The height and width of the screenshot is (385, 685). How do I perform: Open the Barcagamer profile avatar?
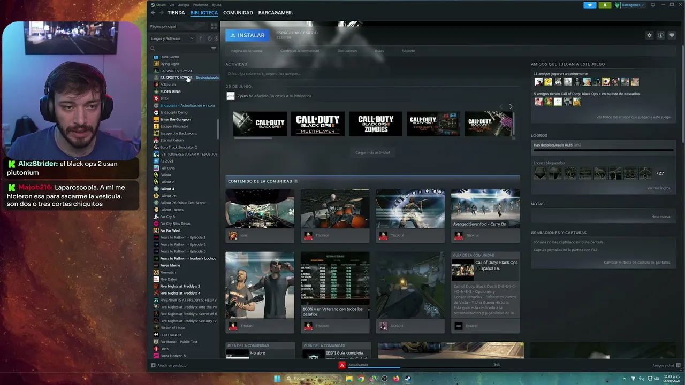pos(618,5)
